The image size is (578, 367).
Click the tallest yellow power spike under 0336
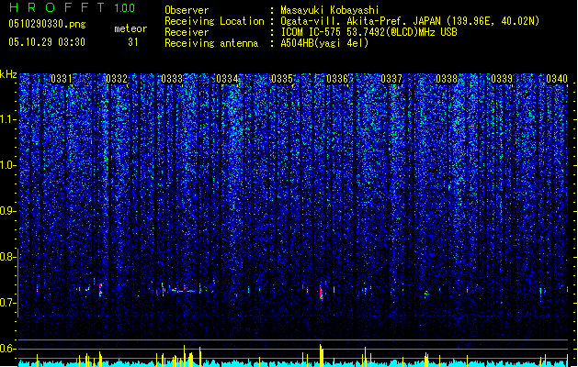pyautogui.click(x=321, y=355)
